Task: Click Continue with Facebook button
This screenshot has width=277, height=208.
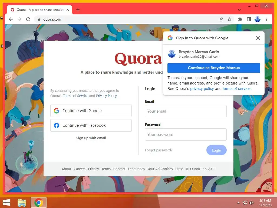Action: coord(91,125)
